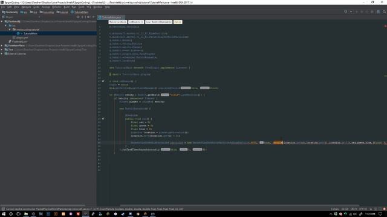Select the .iml file under the root project
This screenshot has height=217, width=387.
click(x=18, y=42)
